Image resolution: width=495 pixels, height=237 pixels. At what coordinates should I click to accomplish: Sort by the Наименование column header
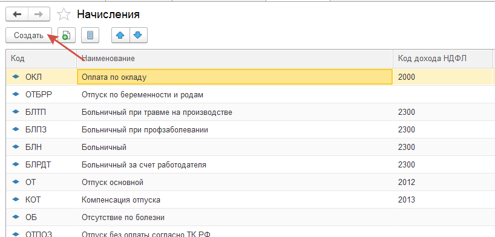[235, 59]
